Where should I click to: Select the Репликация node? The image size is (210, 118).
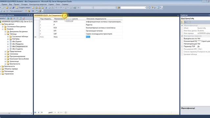point(9,71)
